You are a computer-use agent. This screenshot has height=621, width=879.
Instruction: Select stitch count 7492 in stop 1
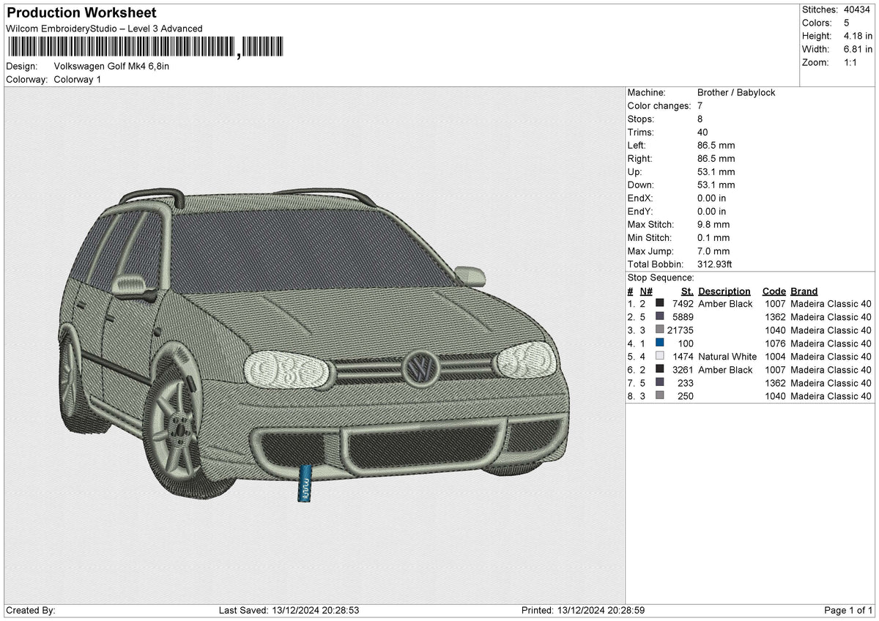pos(683,304)
